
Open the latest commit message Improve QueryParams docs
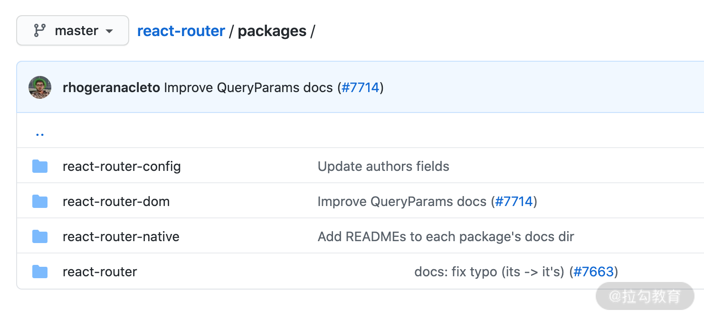(248, 88)
